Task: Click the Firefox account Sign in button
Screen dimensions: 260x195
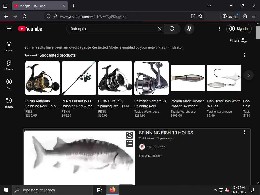Action: pyautogui.click(x=230, y=16)
